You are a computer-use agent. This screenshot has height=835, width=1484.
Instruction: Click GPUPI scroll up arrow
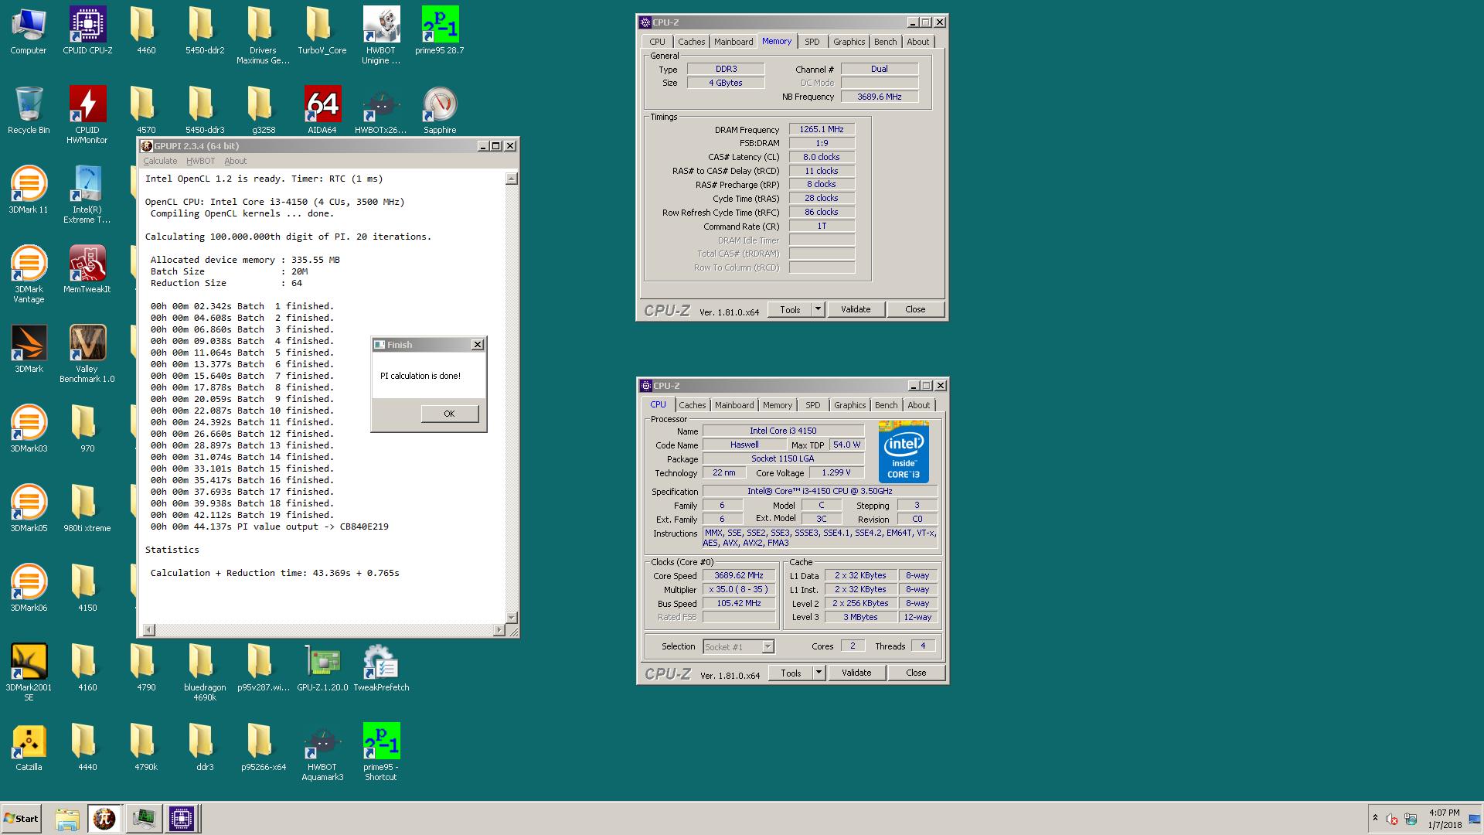(x=511, y=179)
